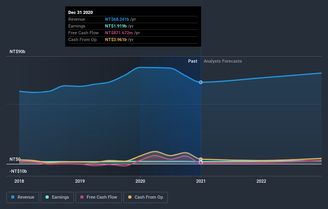Click the Cash From Op label in tooltip
The width and height of the screenshot is (328, 209).
(82, 39)
